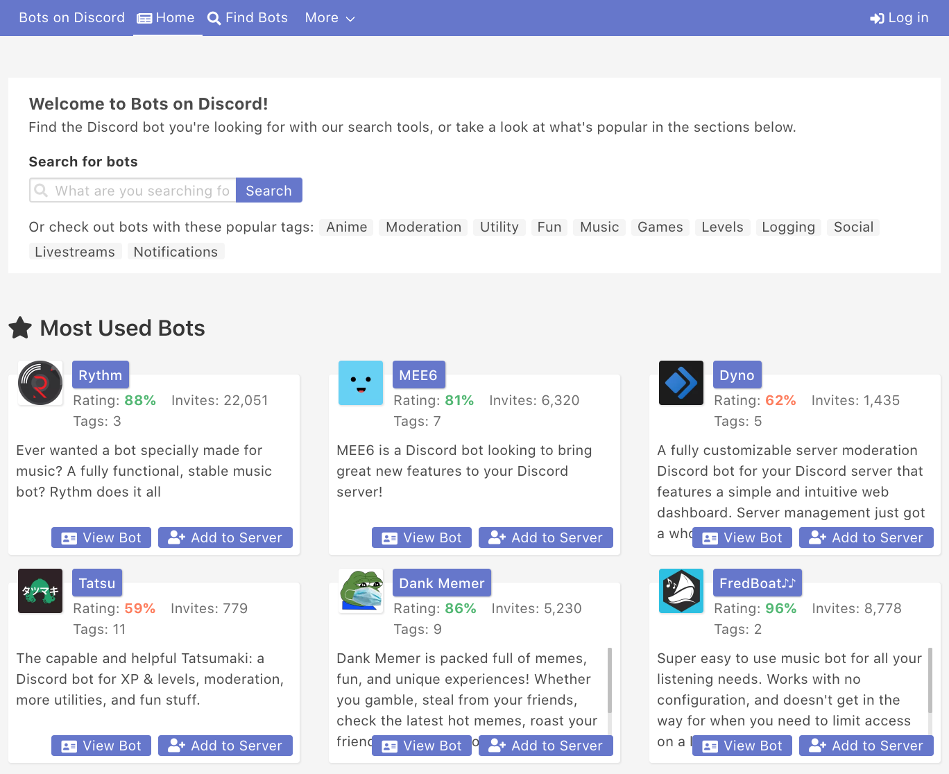Click Add to Server for FredBoat
Viewport: 949px width, 774px height.
coord(866,746)
